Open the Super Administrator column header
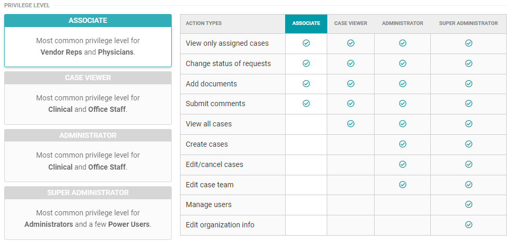 tap(468, 23)
